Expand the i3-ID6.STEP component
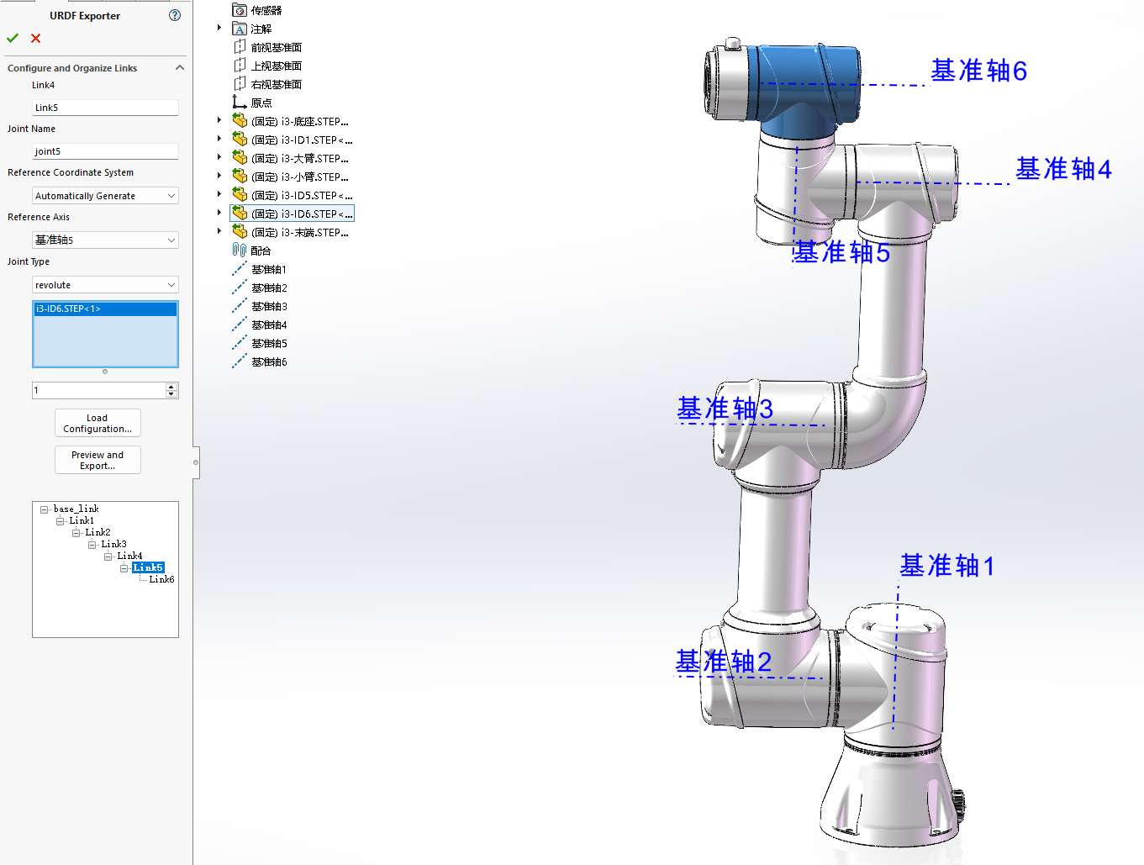Image resolution: width=1144 pixels, height=865 pixels. (x=219, y=213)
